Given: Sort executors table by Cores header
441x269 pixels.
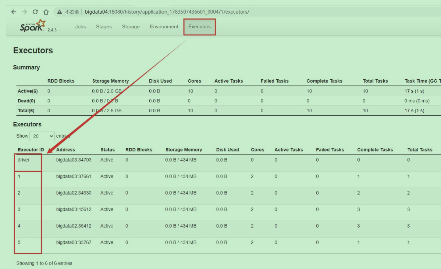Looking at the screenshot, I should click(257, 150).
